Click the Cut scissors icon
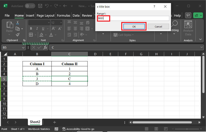206x132 pixels. 18,23
